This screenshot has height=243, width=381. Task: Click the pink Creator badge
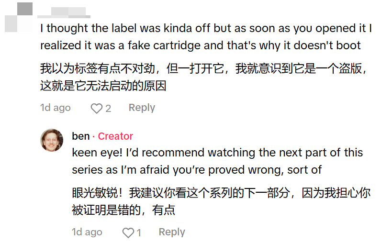115,136
